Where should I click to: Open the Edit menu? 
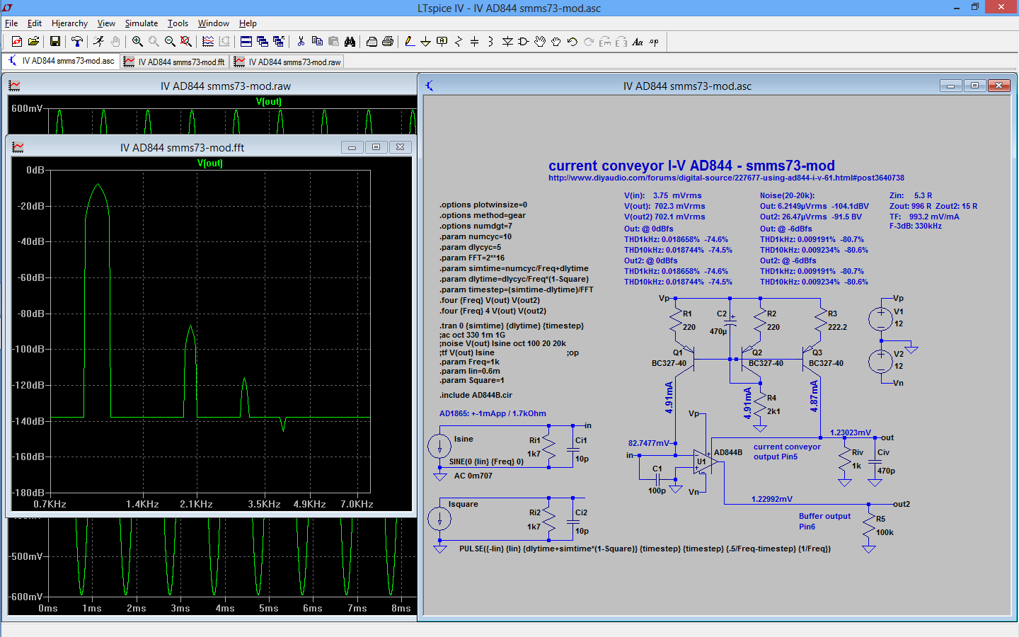point(35,23)
